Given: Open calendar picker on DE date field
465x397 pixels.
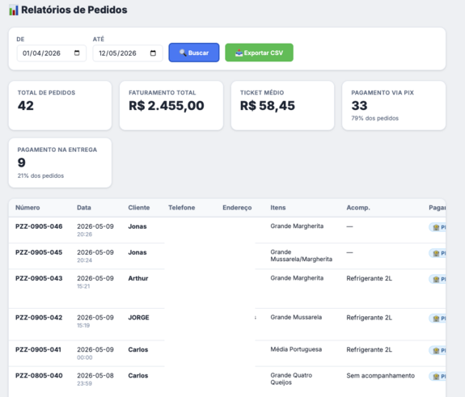Looking at the screenshot, I should pyautogui.click(x=77, y=53).
